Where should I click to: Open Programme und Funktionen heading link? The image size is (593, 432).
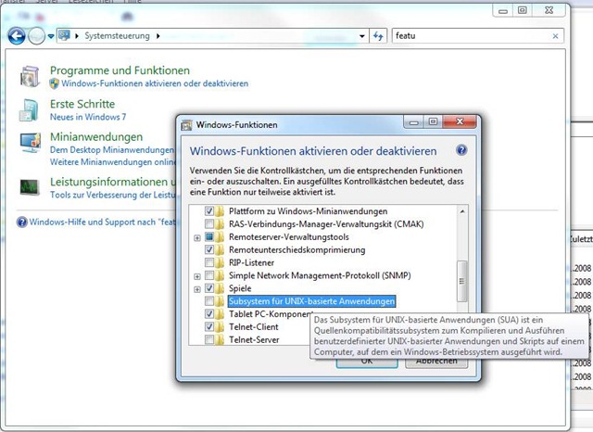point(120,70)
